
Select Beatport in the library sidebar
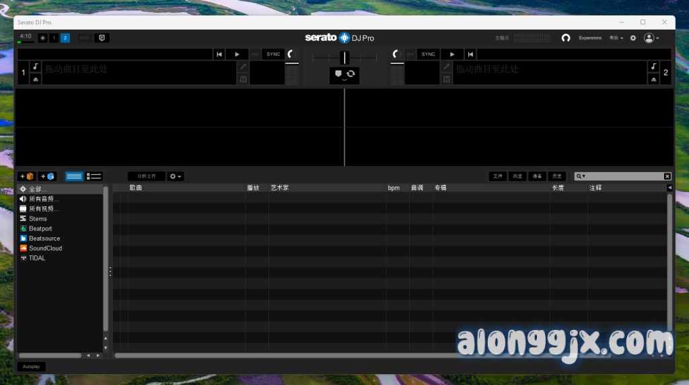click(40, 228)
